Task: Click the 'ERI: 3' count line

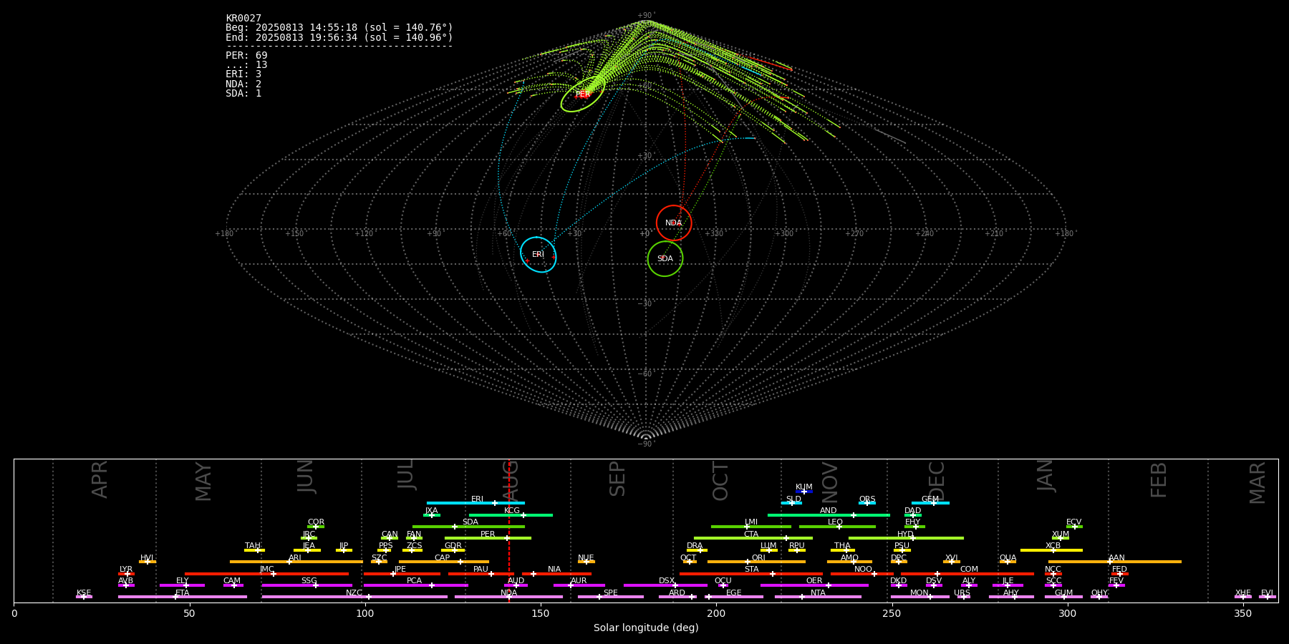Action: tap(243, 74)
